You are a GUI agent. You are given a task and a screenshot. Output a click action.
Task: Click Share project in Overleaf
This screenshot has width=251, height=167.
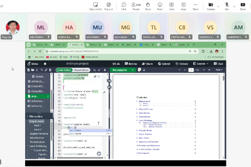click(147, 64)
